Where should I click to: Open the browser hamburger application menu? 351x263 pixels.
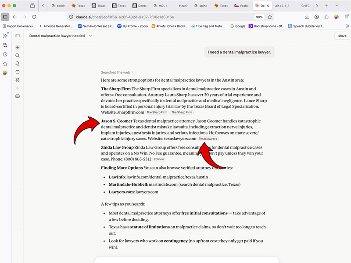coord(347,17)
